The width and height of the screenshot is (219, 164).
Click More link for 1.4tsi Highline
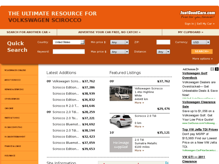tap(139, 103)
